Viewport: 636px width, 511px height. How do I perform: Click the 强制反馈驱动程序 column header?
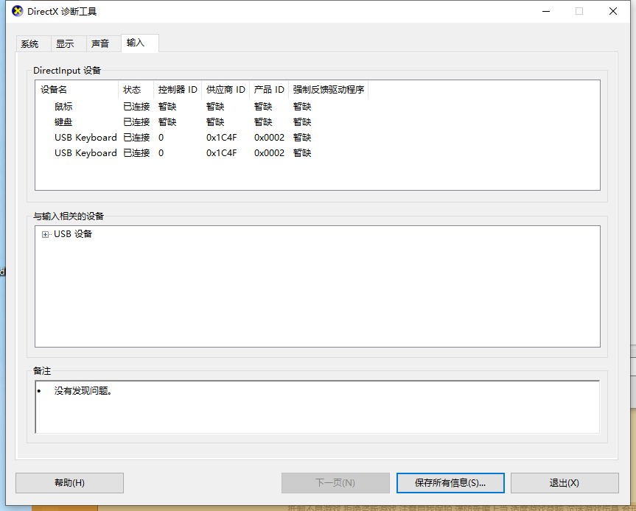[329, 90]
